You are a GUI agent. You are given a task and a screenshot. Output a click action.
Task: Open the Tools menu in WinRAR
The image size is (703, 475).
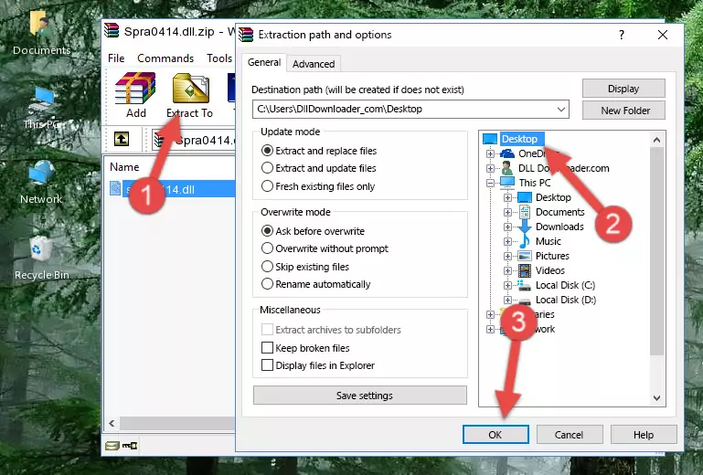(219, 58)
